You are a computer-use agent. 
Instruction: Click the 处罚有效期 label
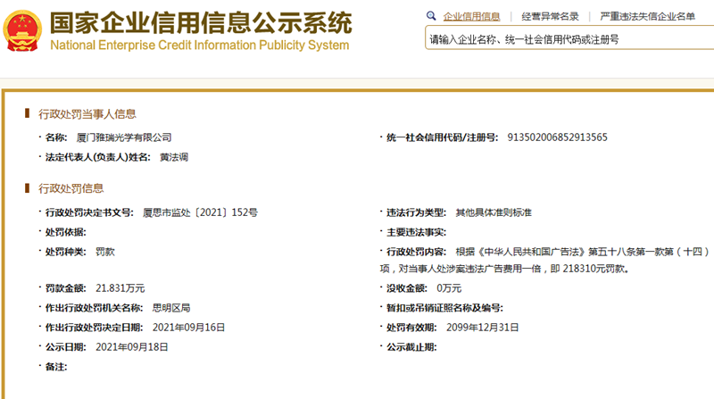[411, 328]
